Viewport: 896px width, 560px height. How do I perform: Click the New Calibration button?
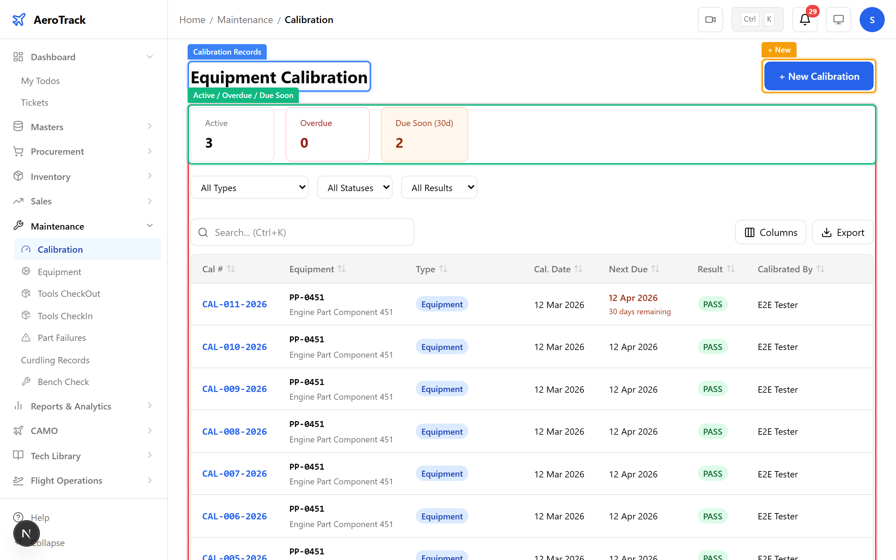[x=819, y=76]
